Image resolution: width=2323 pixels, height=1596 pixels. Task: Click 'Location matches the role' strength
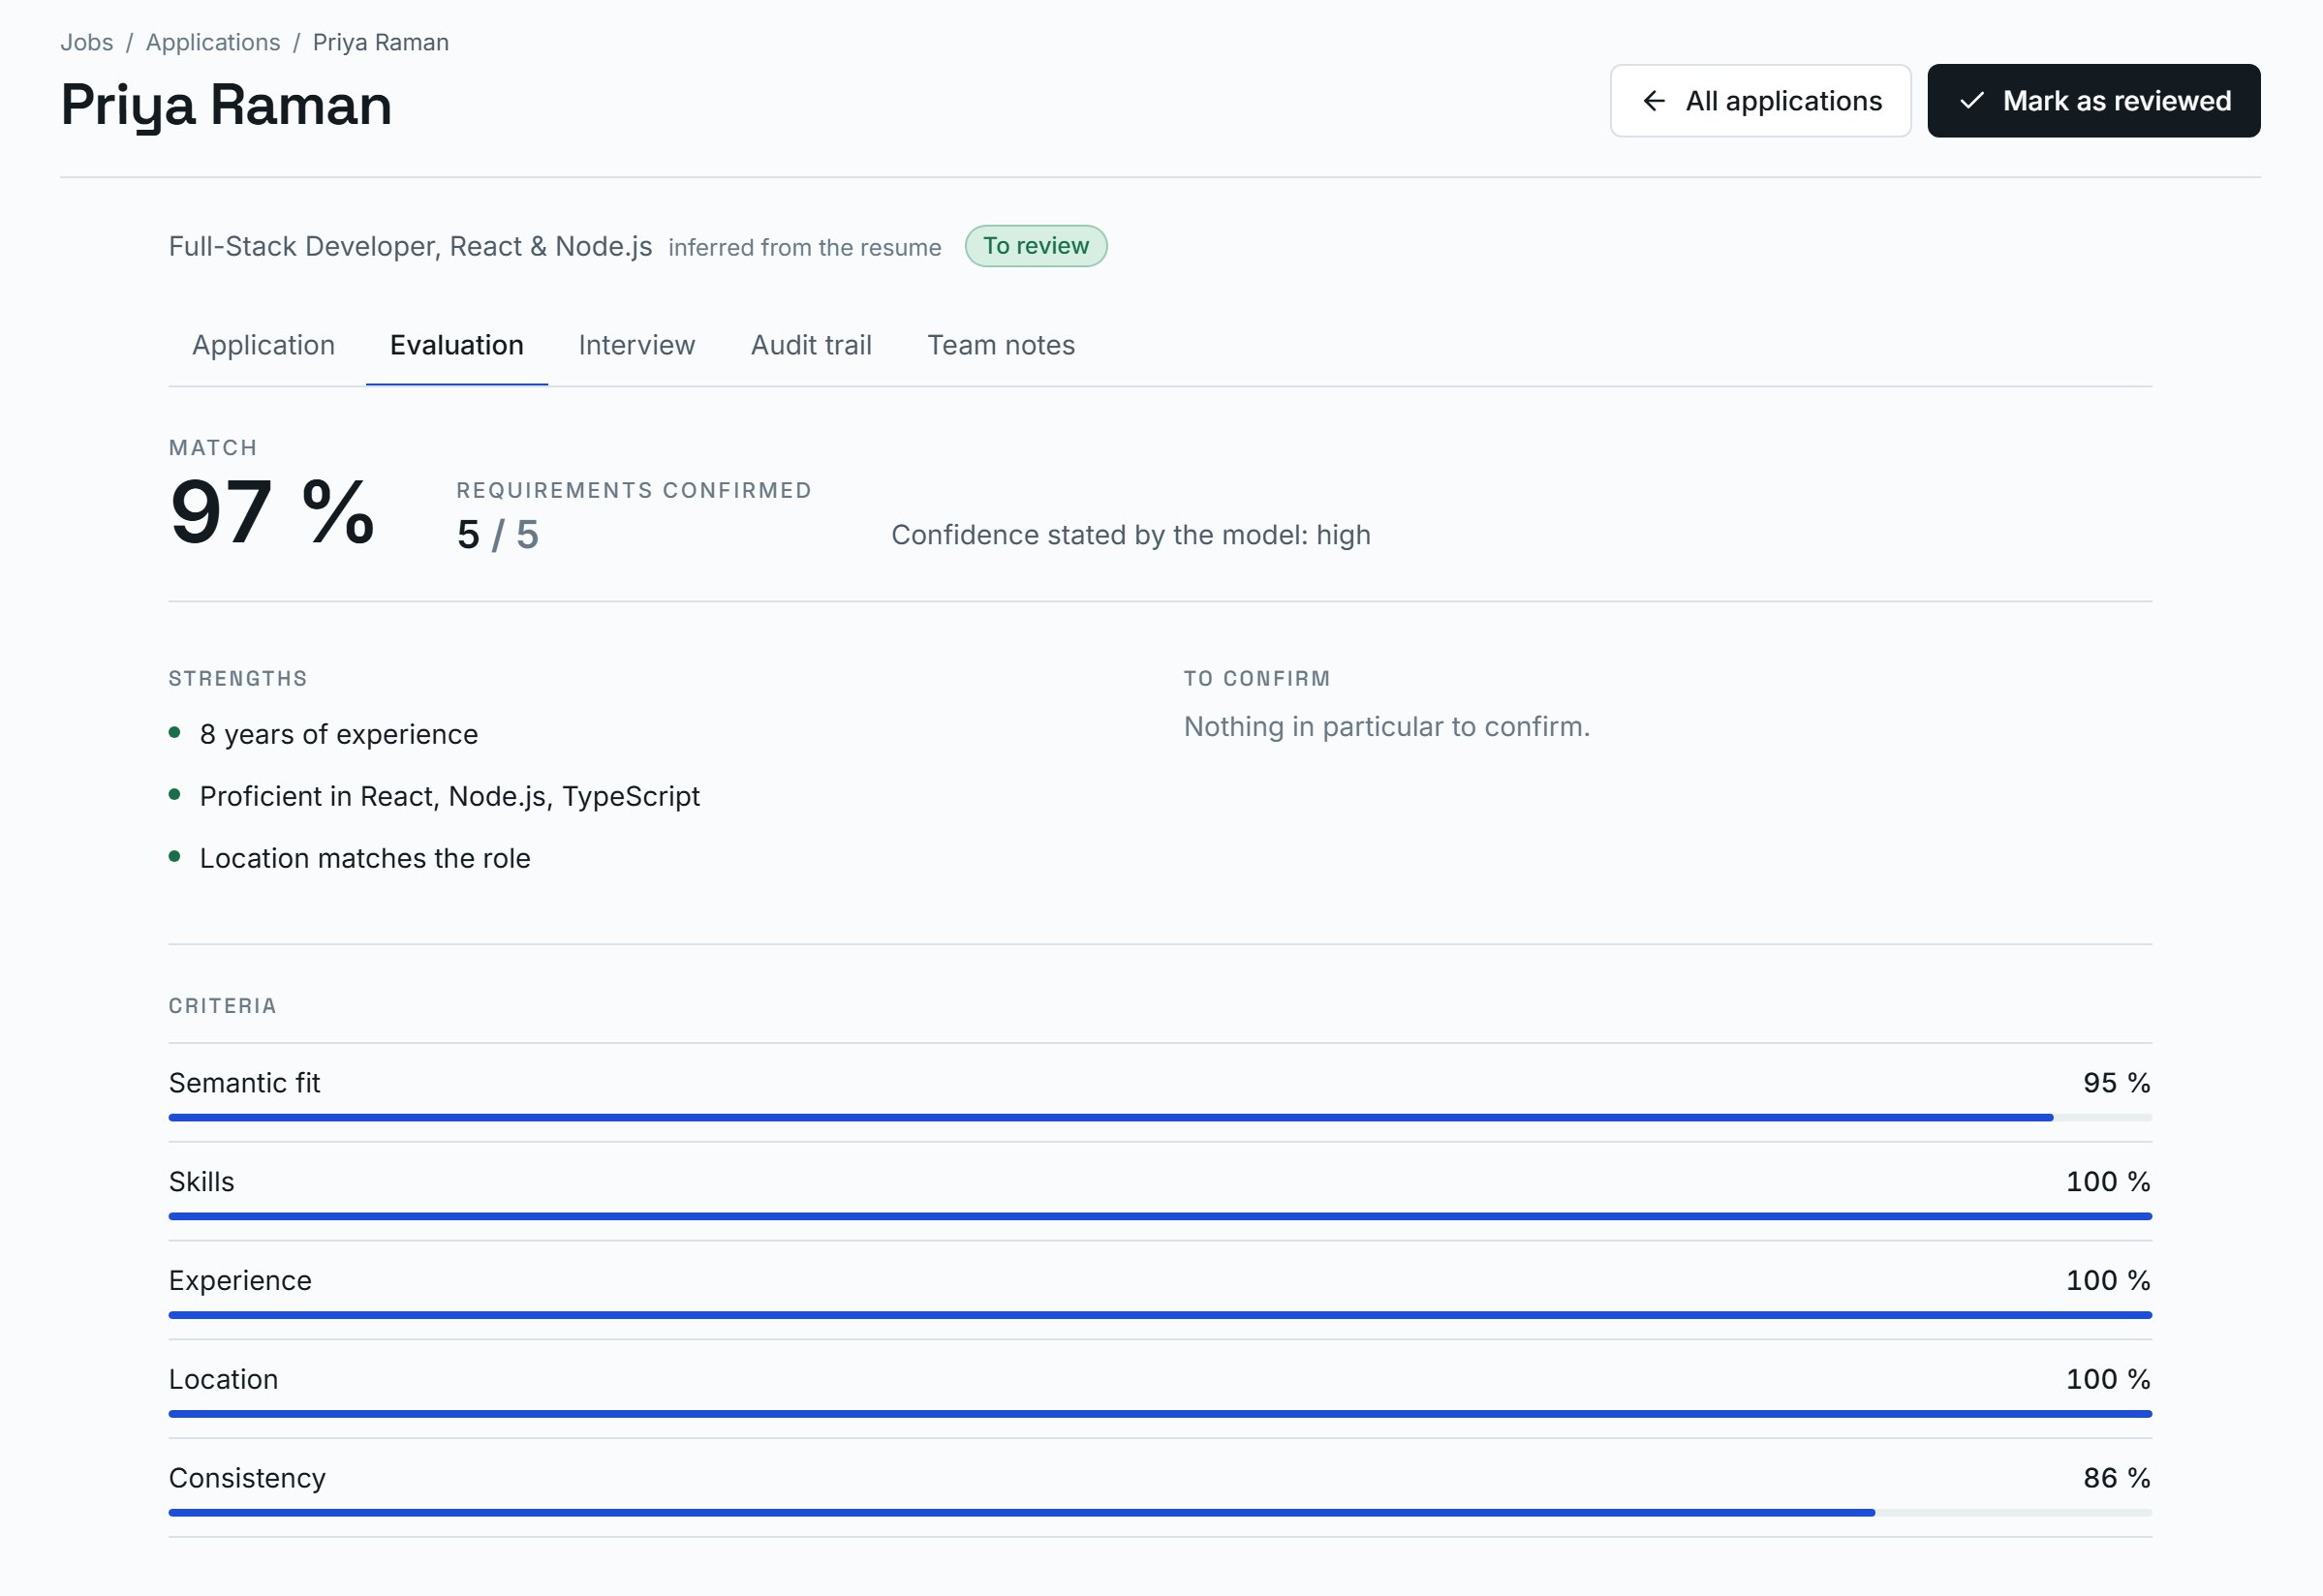pyautogui.click(x=365, y=859)
